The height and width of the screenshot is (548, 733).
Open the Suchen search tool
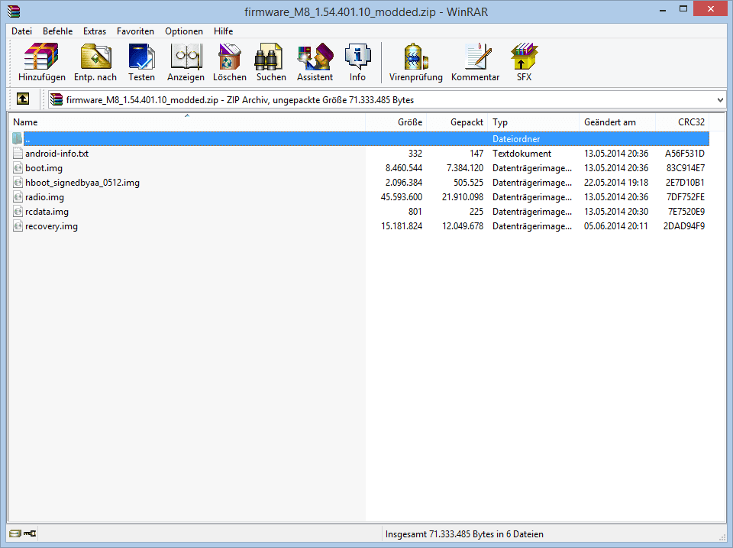[271, 62]
